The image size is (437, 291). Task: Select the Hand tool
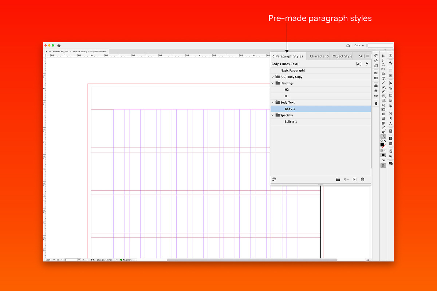(x=383, y=132)
